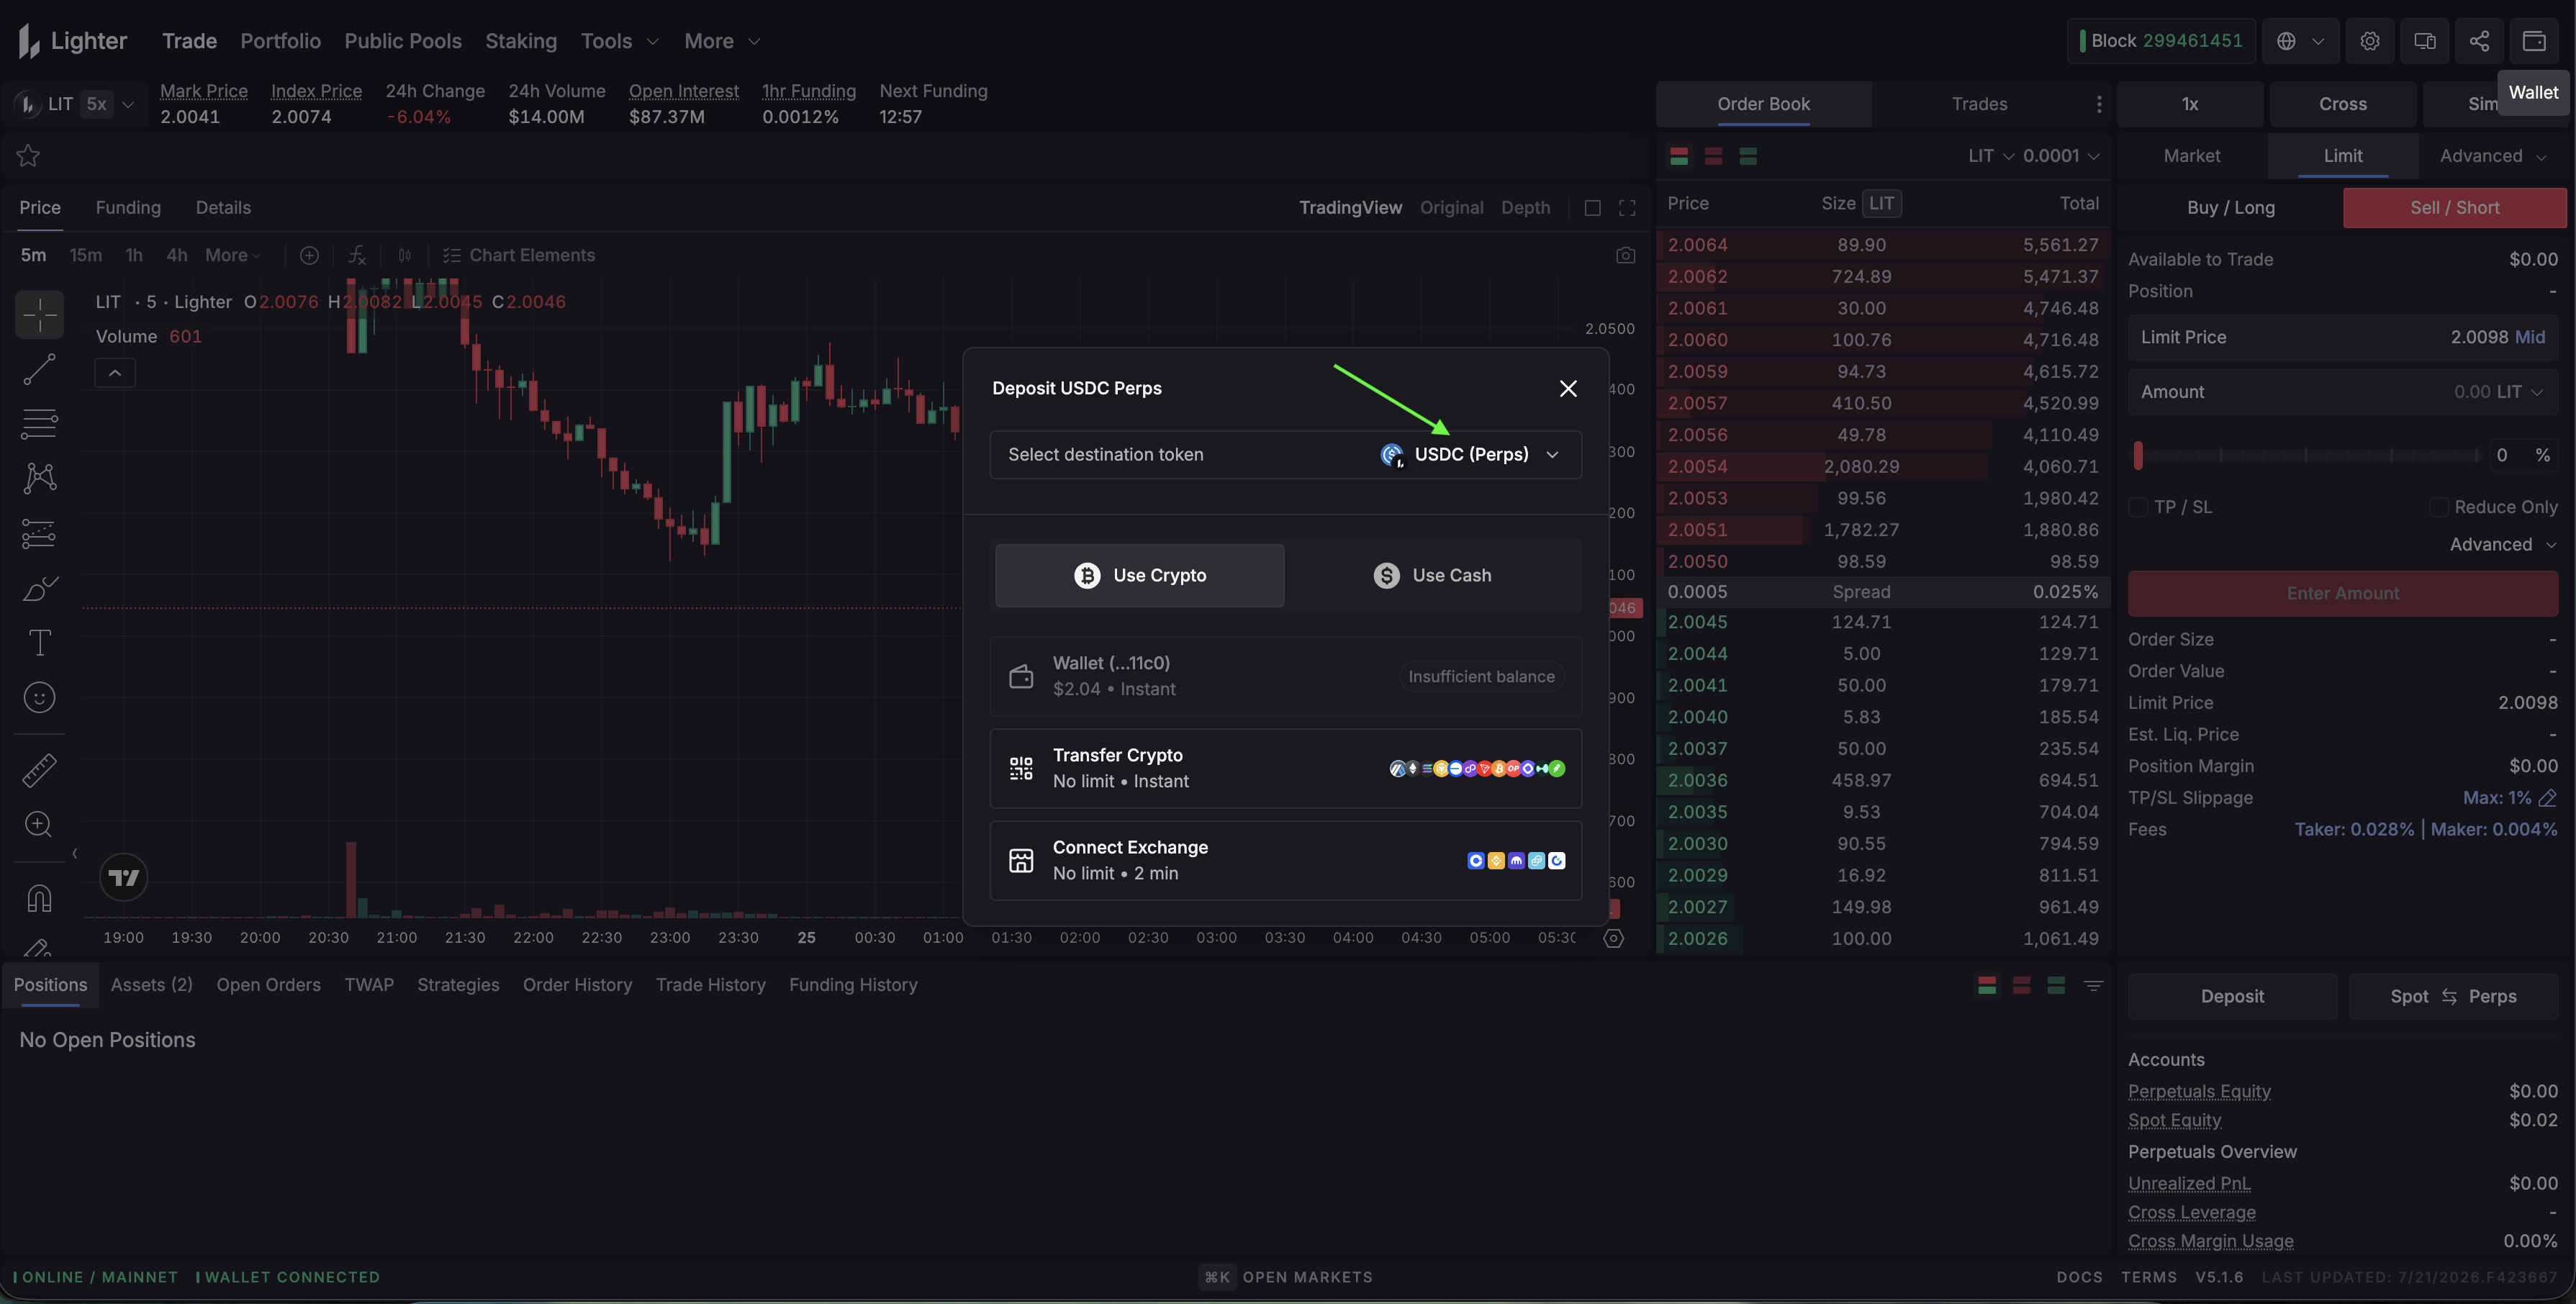Viewport: 2576px width, 1304px height.
Task: Select the Use Cash option
Action: (x=1432, y=575)
